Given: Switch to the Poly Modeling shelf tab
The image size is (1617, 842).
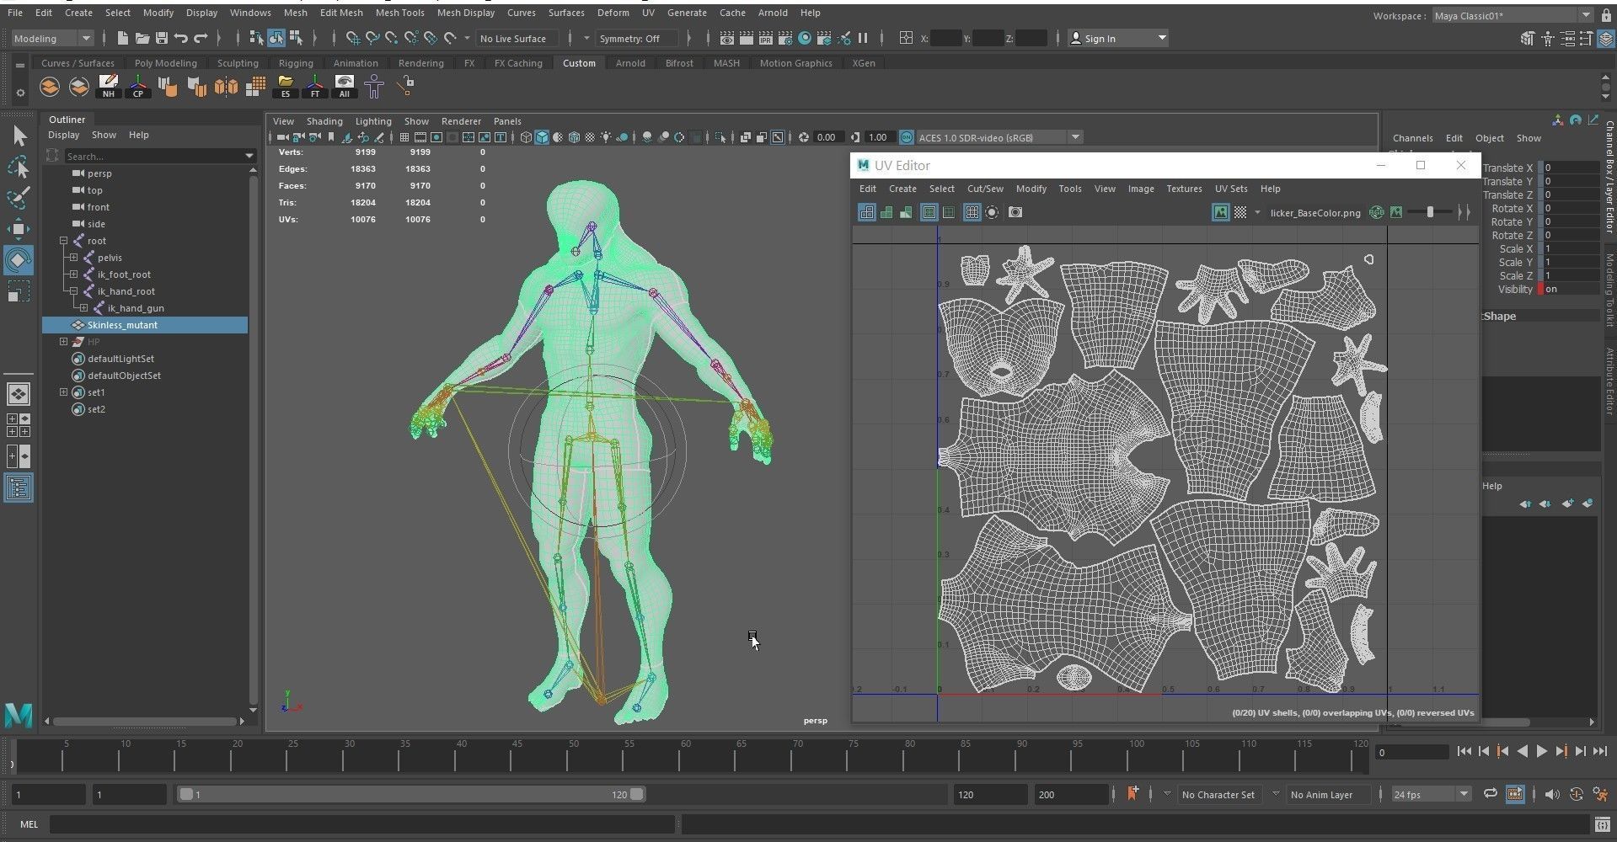Looking at the screenshot, I should (165, 63).
